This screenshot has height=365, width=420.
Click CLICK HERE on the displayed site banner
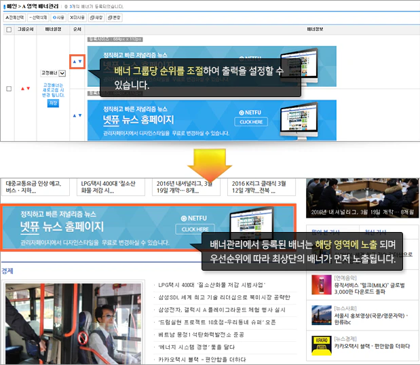click(x=195, y=229)
